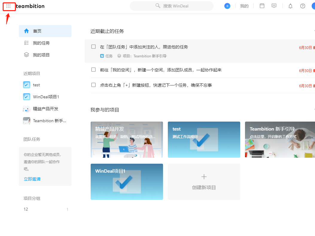Open the calendar icon in the top bar
This screenshot has height=236, width=315.
tap(262, 6)
